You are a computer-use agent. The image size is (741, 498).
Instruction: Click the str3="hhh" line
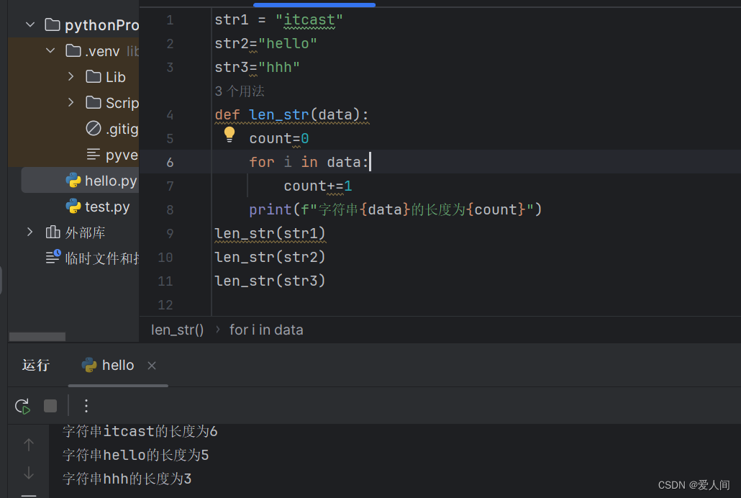(x=257, y=67)
